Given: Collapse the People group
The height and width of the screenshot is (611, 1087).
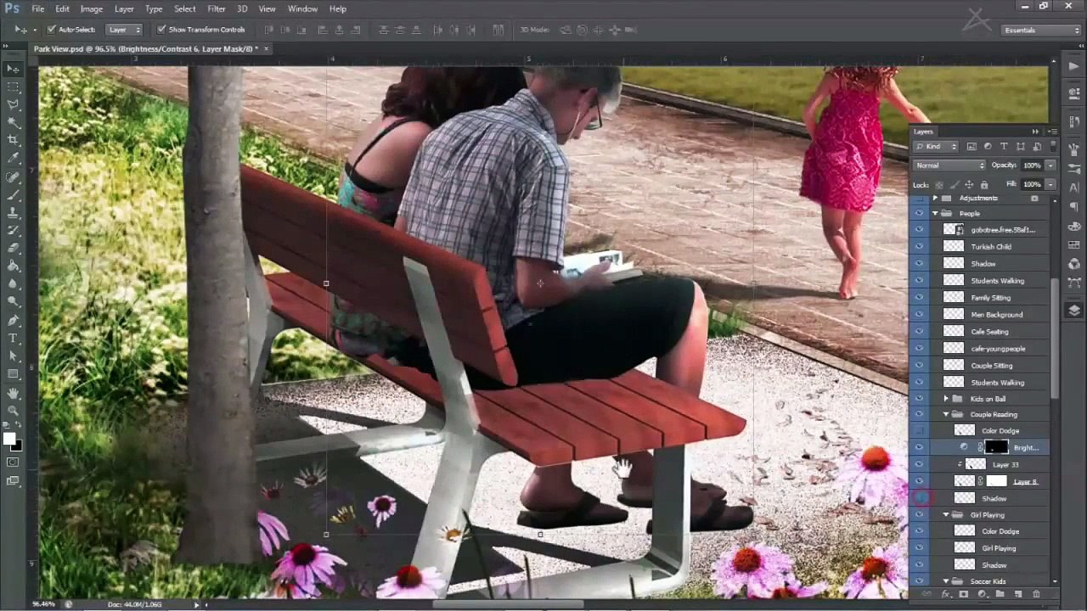Looking at the screenshot, I should 935,214.
